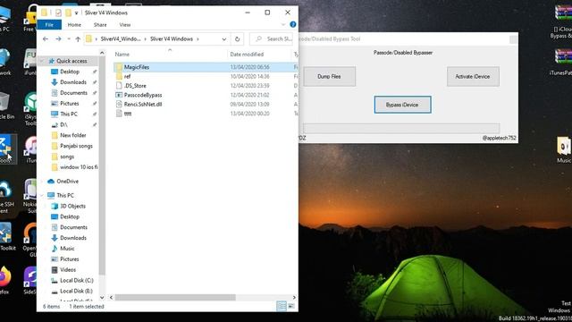Sort files by Date modified column

247,54
